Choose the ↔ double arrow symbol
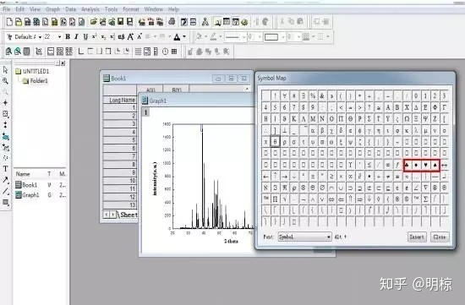 pos(444,165)
